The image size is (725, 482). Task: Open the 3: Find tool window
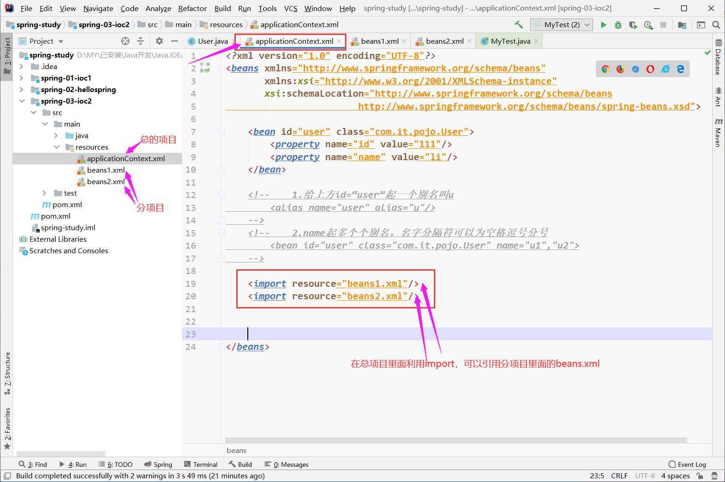33,465
